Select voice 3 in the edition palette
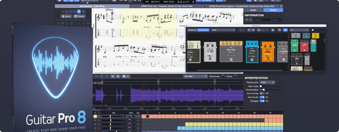This screenshot has width=339, height=132. 71,12
